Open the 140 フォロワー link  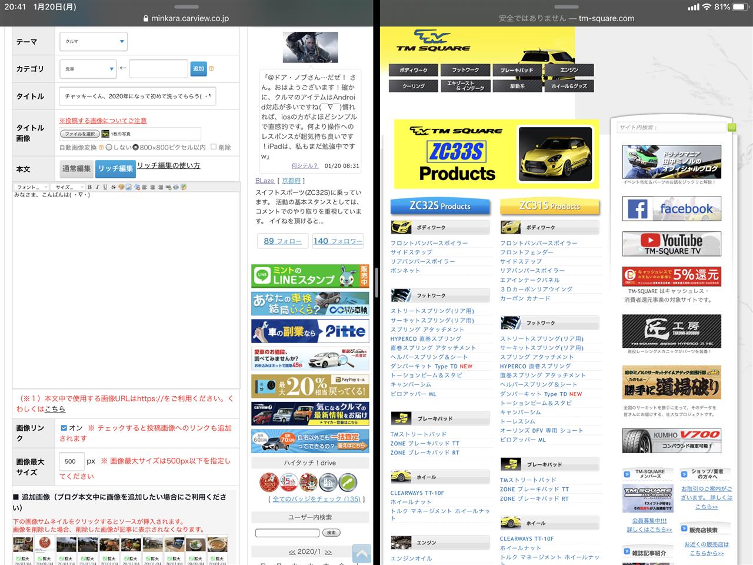tap(338, 241)
